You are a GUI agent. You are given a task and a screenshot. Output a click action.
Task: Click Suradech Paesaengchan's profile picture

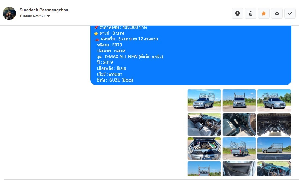point(9,13)
